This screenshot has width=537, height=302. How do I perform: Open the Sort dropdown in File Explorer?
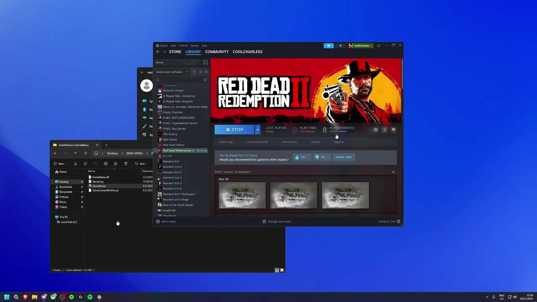click(x=141, y=164)
